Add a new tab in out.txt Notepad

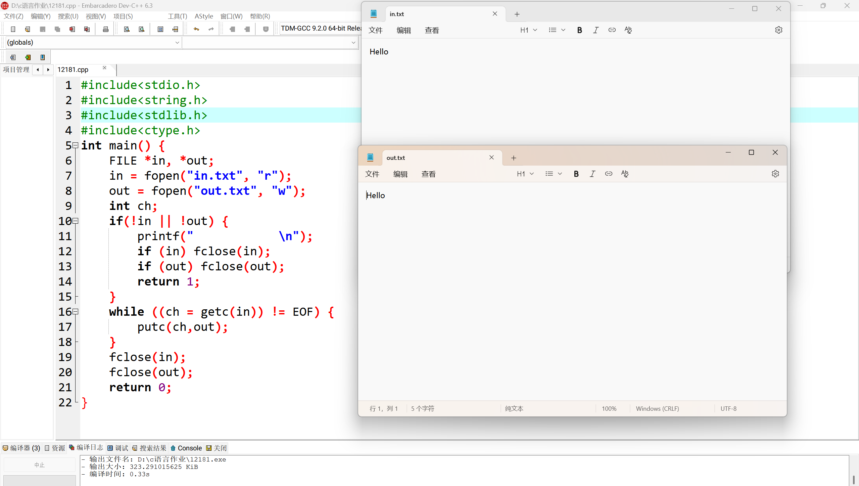click(514, 158)
